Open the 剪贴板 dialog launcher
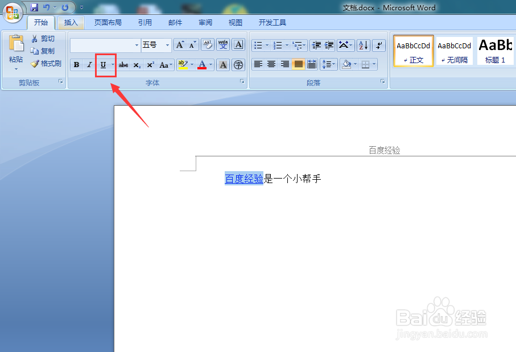The height and width of the screenshot is (352, 516). point(61,81)
